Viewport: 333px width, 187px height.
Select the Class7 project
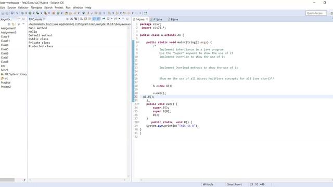click(x=5, y=58)
